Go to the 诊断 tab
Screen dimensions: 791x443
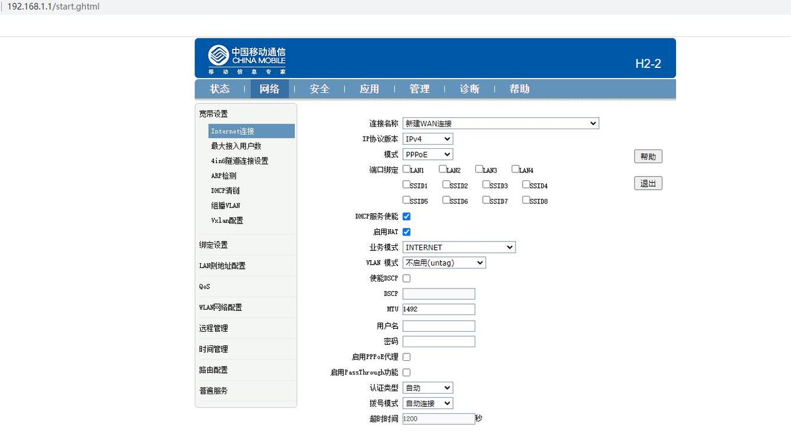[x=470, y=89]
